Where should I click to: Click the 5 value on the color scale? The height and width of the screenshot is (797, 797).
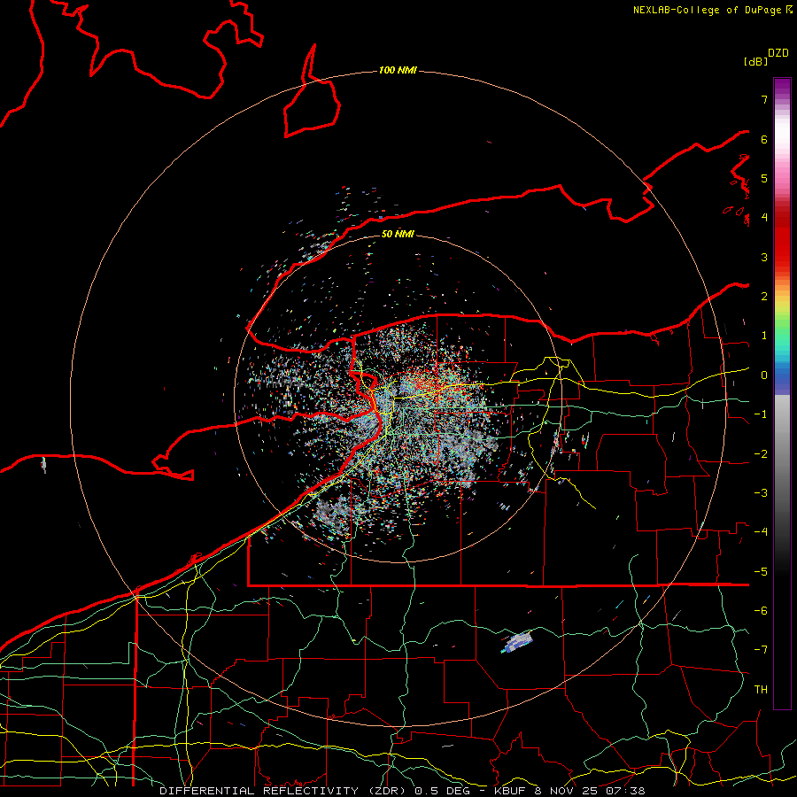coord(764,178)
